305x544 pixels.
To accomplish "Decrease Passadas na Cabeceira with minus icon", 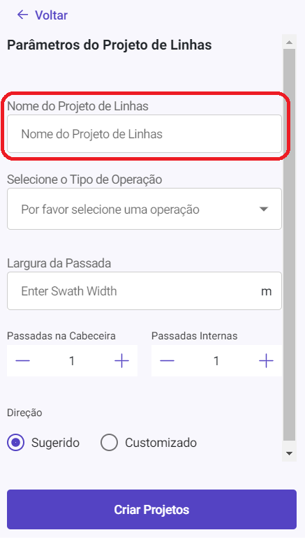I will tap(23, 361).
